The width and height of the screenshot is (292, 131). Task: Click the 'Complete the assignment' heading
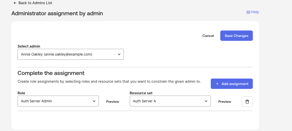point(51,73)
